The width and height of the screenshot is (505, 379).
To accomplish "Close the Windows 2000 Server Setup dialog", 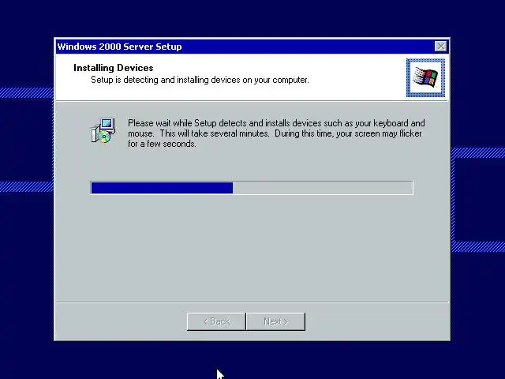I will [440, 47].
